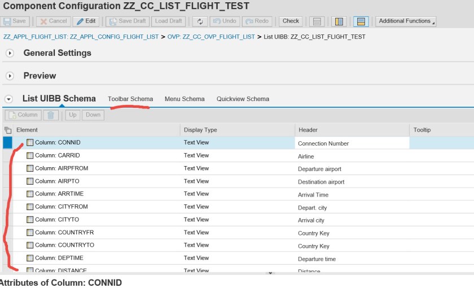Click the trash delete icon in schema toolbar
Viewport: 474px width, 288px height.
pos(51,115)
